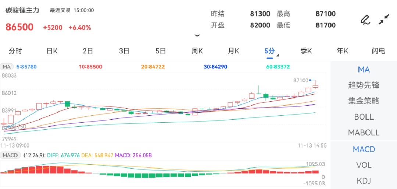The height and width of the screenshot is (189, 397).
Task: Click the latest price 86500
Action: (19, 27)
